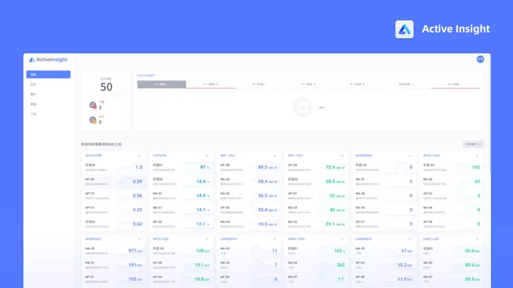Open NA-01 row showing 191

pyautogui.click(x=114, y=265)
